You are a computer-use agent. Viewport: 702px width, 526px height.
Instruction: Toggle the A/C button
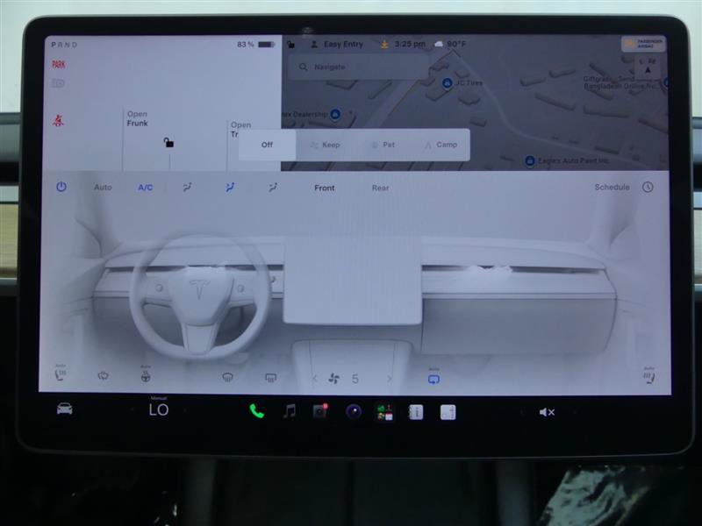click(x=145, y=188)
